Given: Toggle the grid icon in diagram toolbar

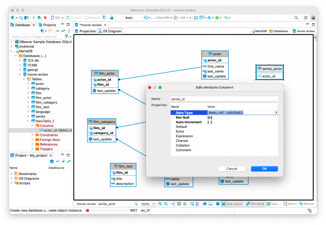Looking at the screenshot, I should (x=179, y=204).
